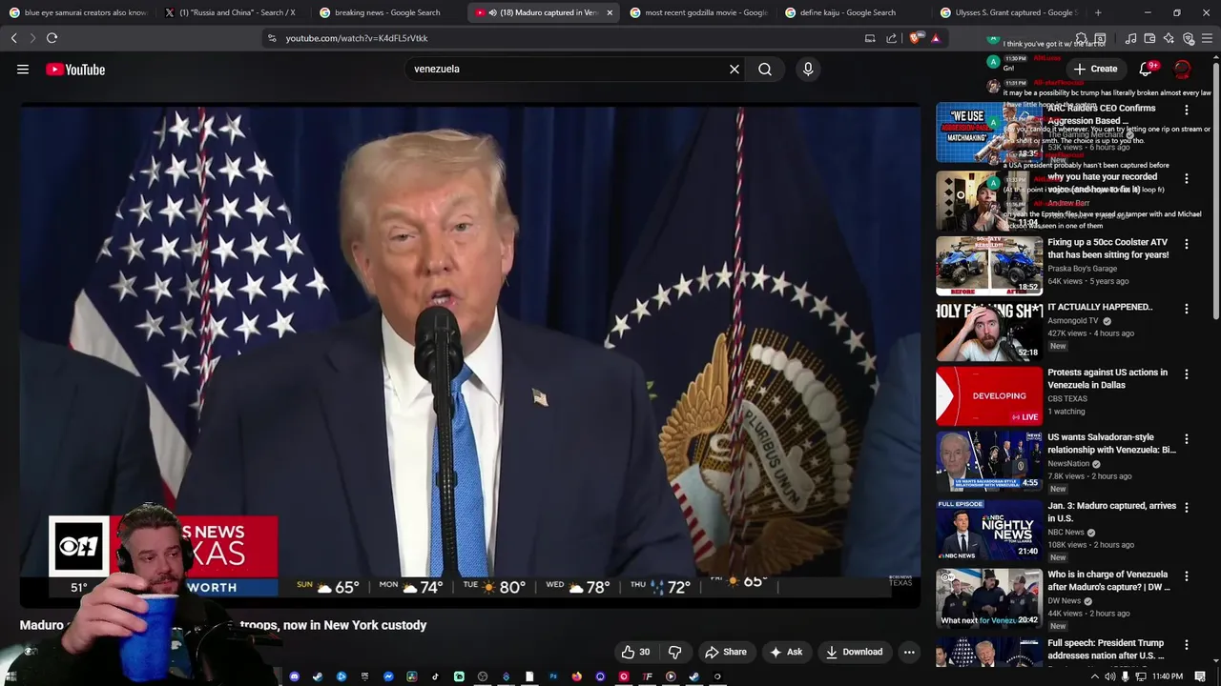1221x686 pixels.
Task: Open picture-in-picture/install icon in address bar
Action: [870, 38]
